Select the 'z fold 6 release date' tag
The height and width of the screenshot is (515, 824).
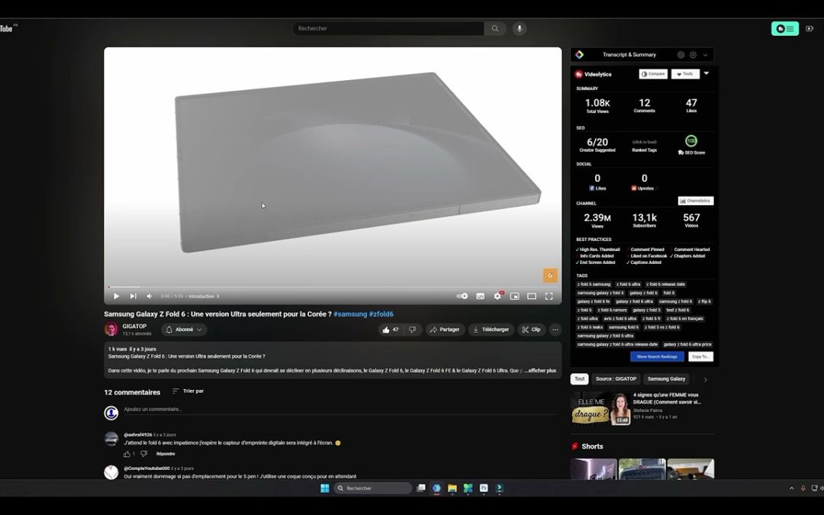665,285
